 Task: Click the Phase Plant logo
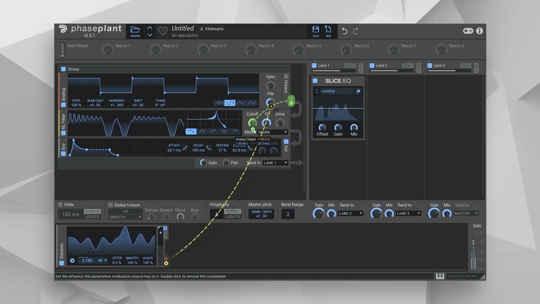click(x=63, y=29)
